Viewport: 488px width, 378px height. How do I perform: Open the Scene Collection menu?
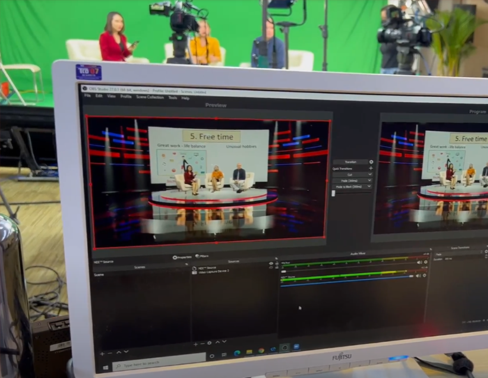[150, 97]
